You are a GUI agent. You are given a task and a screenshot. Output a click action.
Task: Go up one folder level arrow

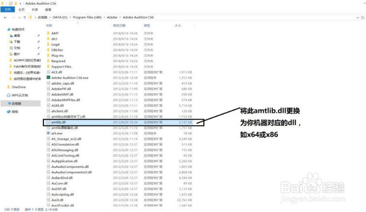coord(25,17)
